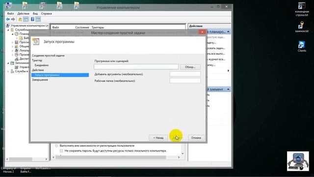Click the Диспетчер устройств icon in tree
The image size is (314, 177).
click(17, 59)
